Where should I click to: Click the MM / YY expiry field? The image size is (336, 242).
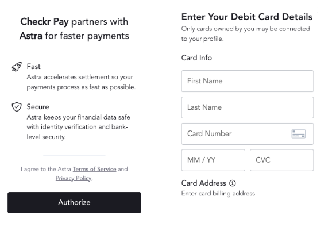pos(213,160)
